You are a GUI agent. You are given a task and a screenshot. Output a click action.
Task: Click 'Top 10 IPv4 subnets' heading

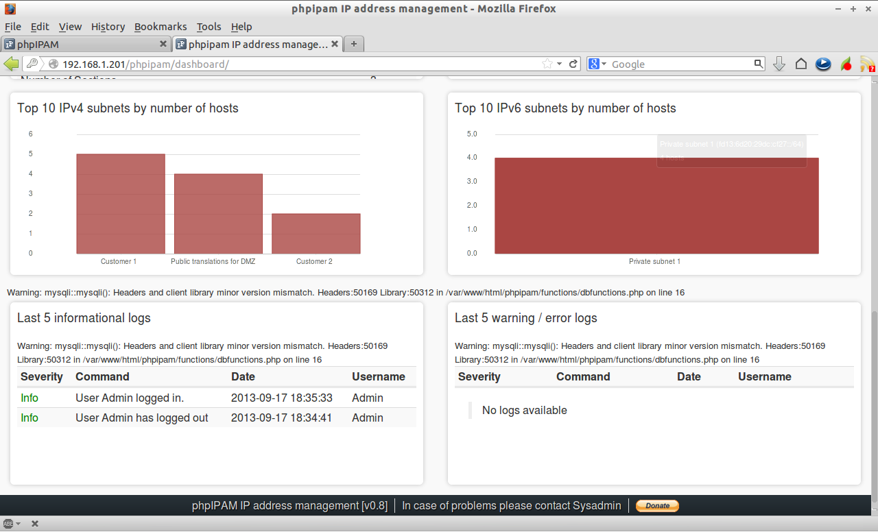(128, 108)
